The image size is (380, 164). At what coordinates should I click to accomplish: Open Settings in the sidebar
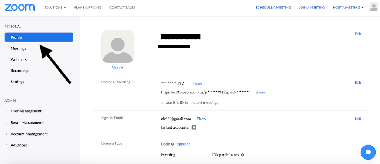pyautogui.click(x=17, y=82)
